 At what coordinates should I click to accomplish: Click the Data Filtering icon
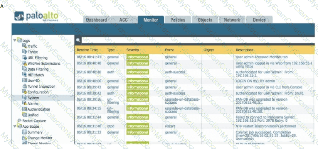click(25, 69)
